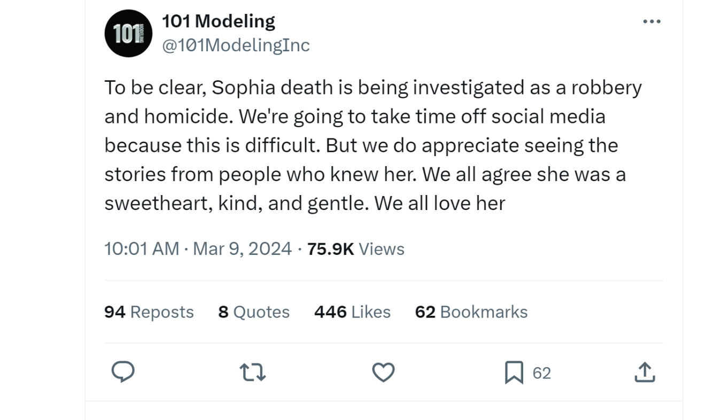Click the 101 Modeling display name
Viewport: 707px width, 420px height.
(218, 21)
